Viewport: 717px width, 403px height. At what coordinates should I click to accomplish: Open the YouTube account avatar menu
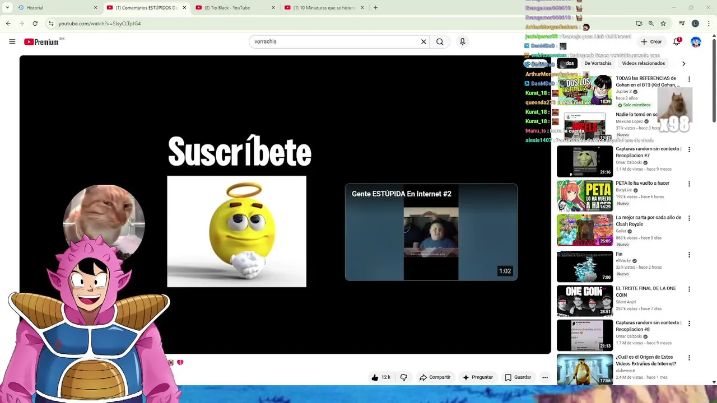[696, 41]
